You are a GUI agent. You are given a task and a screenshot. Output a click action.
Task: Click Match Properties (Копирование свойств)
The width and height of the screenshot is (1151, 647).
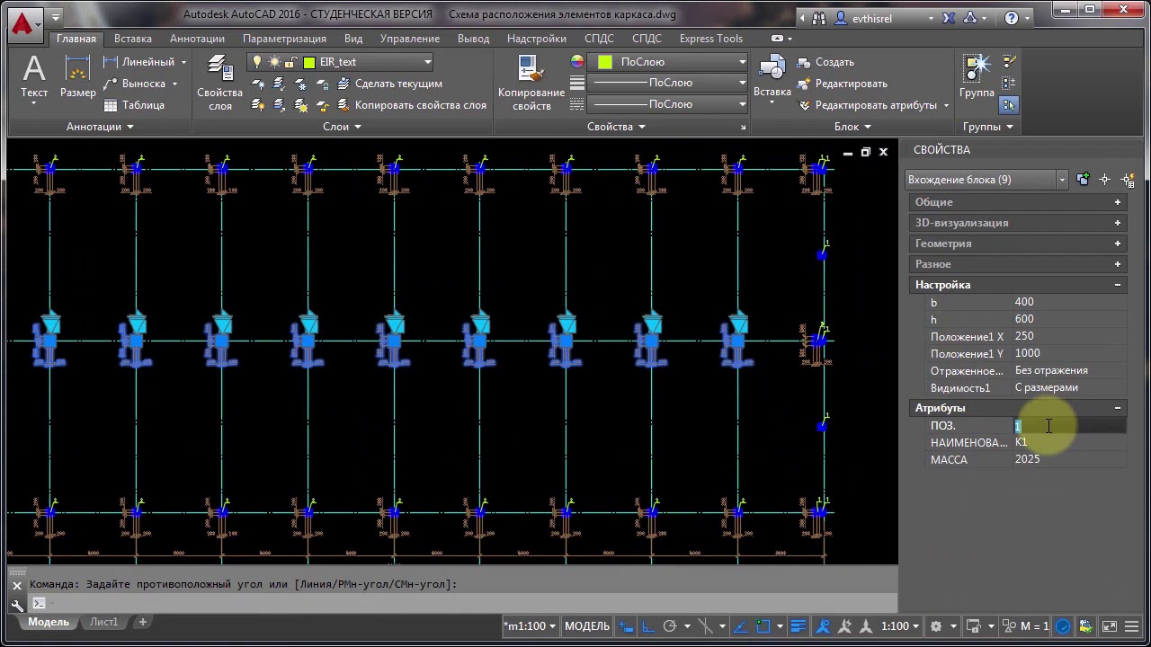(x=531, y=83)
